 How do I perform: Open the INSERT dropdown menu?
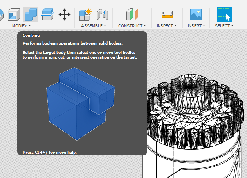point(196,26)
